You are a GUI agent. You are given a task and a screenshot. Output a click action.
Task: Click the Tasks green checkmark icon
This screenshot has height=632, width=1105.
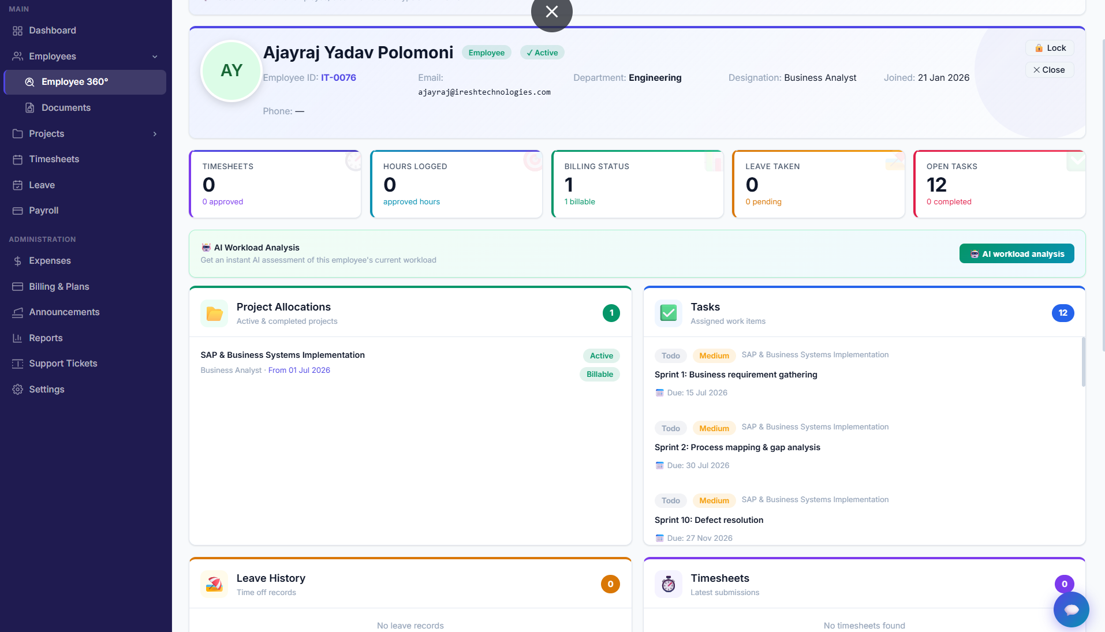tap(669, 313)
